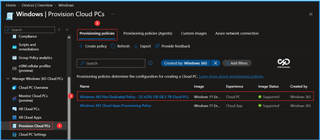The image size is (320, 140).
Task: Click the Provision Cloud PCs scroll icon
Action: (14, 126)
